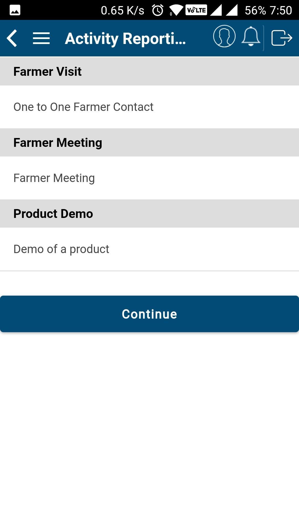Open the notifications bell
Image resolution: width=299 pixels, height=531 pixels.
tap(251, 37)
